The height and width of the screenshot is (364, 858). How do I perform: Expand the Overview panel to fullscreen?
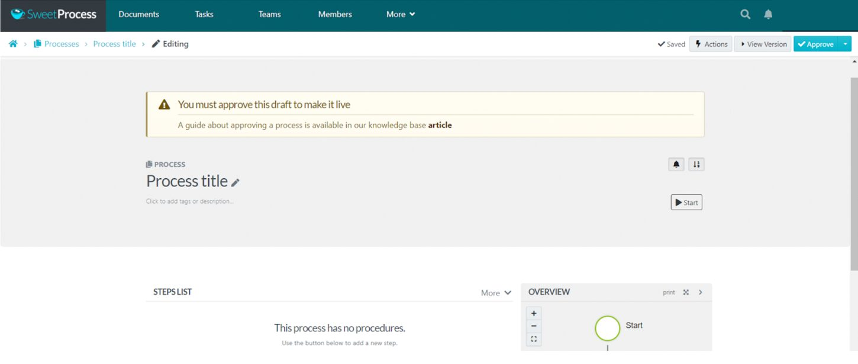pos(686,292)
